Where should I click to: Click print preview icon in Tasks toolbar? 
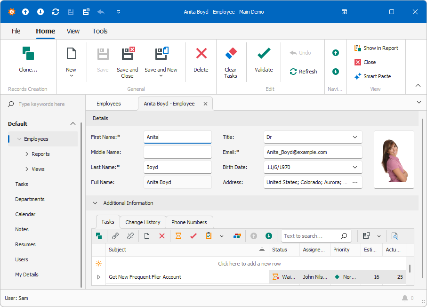(x=395, y=236)
